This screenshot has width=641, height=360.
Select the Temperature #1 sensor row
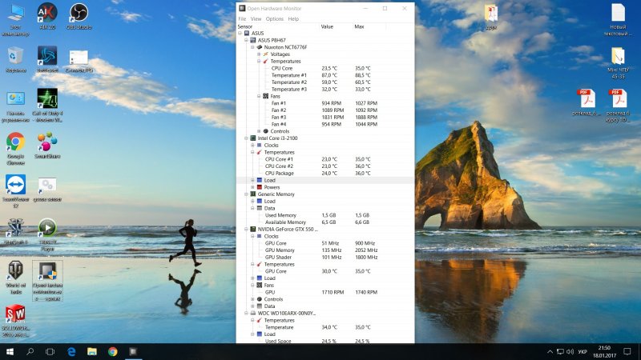coord(288,75)
